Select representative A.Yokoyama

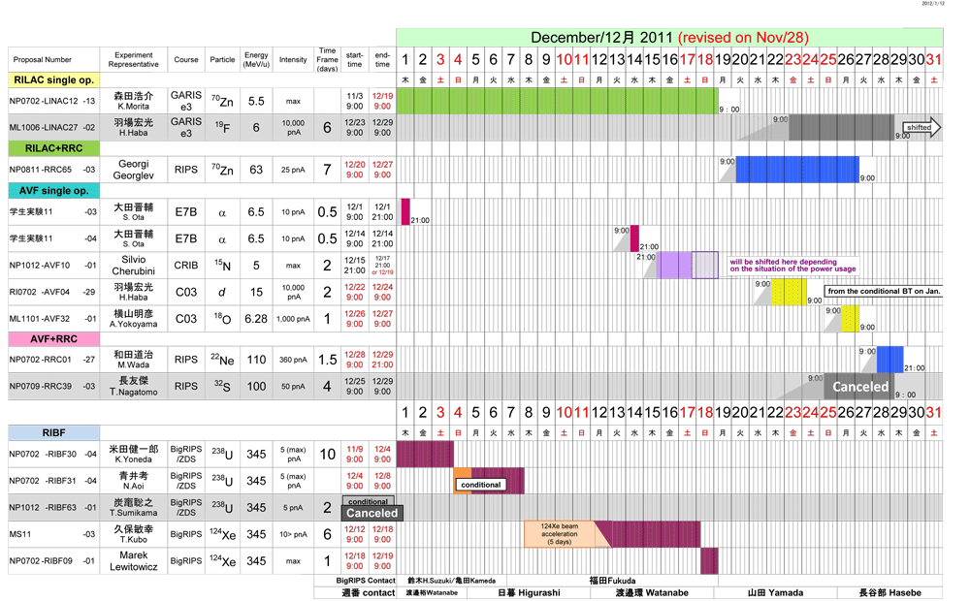pos(134,324)
